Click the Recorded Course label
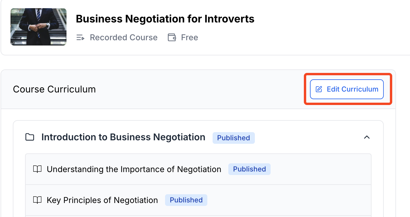This screenshot has width=410, height=217. 123,38
